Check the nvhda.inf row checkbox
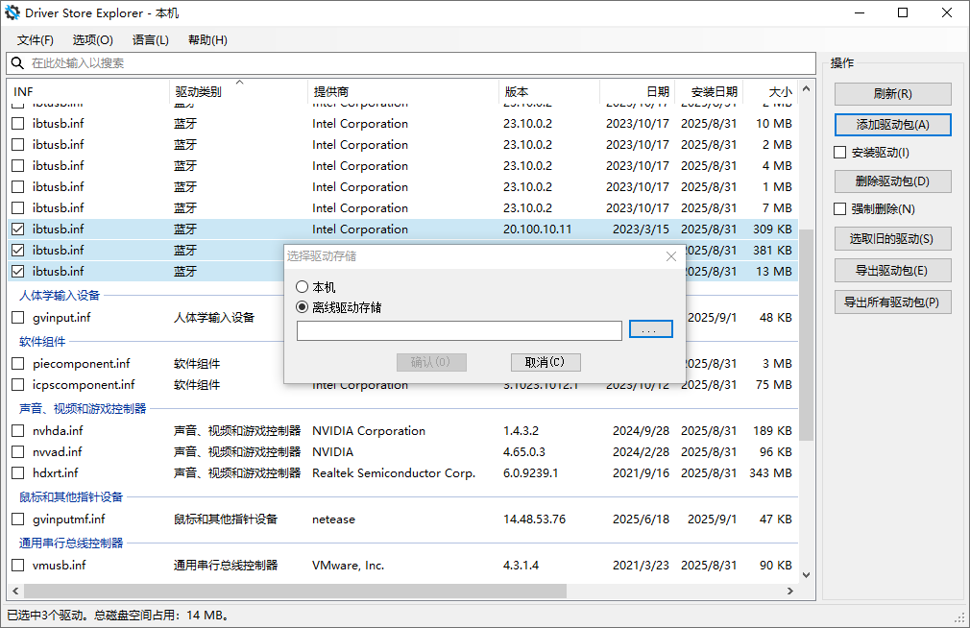 (16, 430)
